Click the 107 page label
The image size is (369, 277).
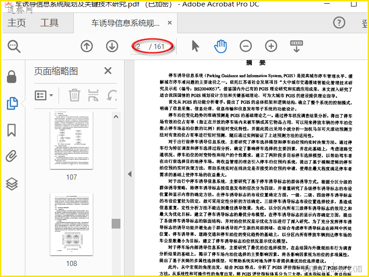coord(71,177)
